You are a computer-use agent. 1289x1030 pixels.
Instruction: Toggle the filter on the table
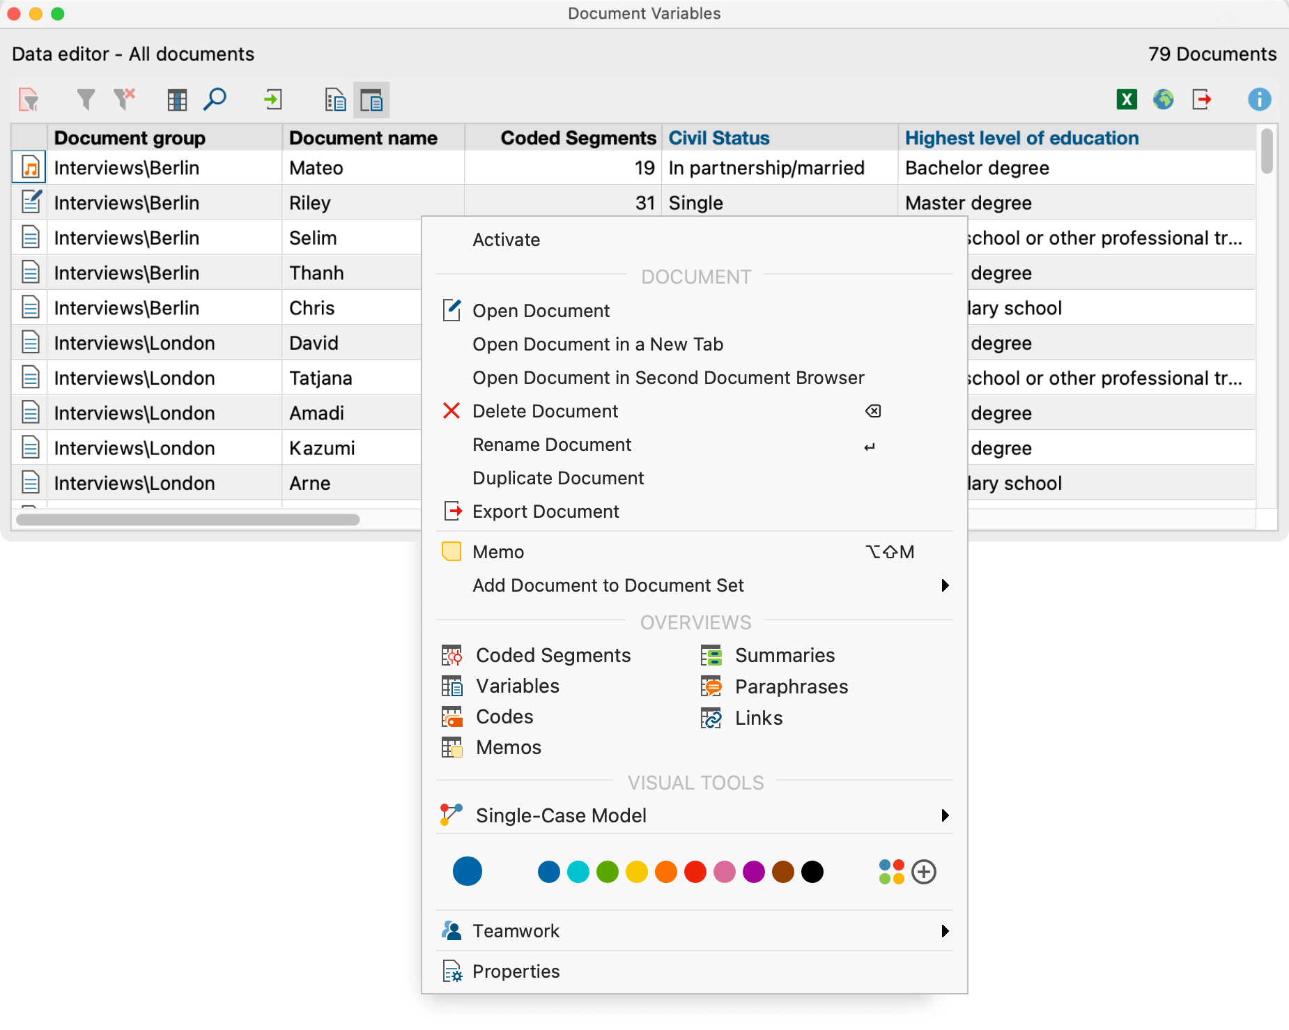tap(86, 99)
